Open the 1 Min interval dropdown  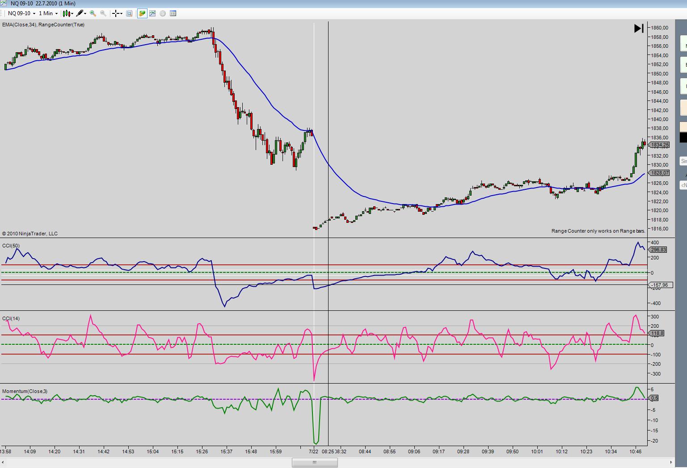click(x=48, y=13)
